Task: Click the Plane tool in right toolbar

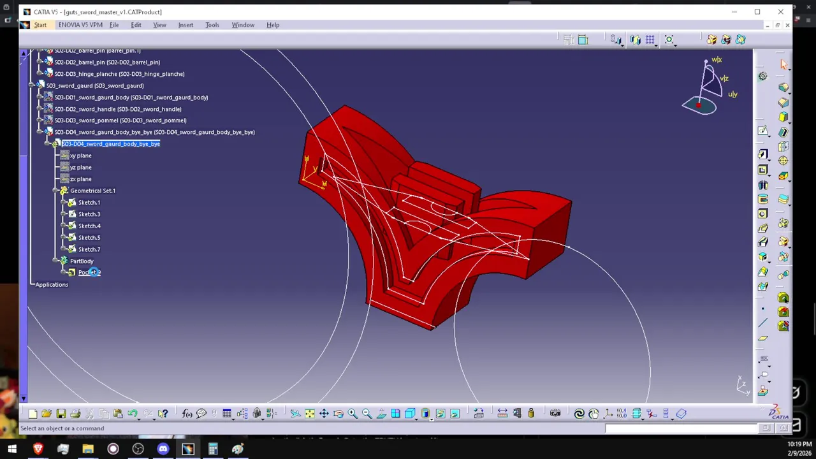Action: click(763, 339)
